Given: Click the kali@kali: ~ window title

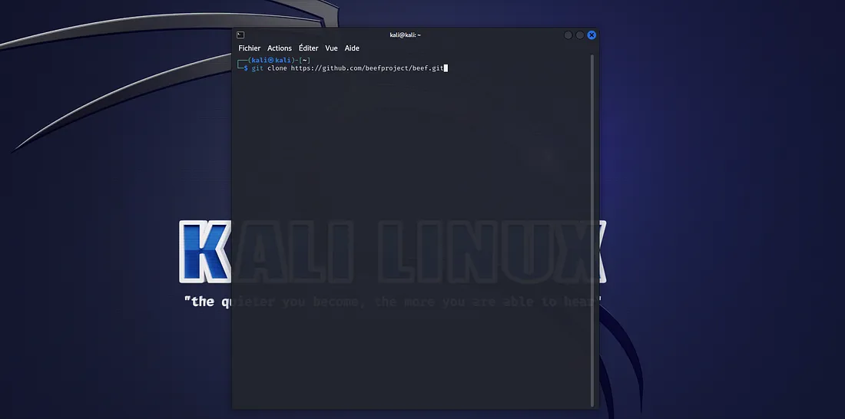Looking at the screenshot, I should [406, 35].
